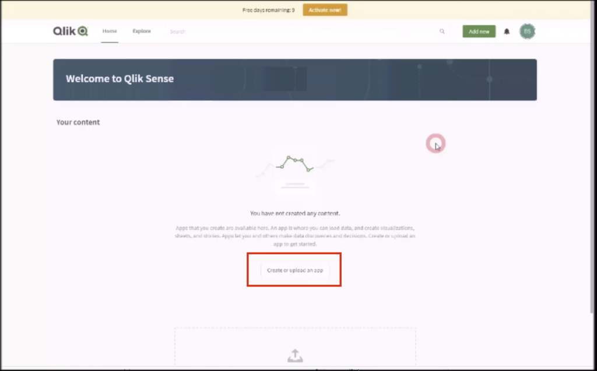Open the BS user avatar menu
The image size is (597, 371).
[x=527, y=32]
